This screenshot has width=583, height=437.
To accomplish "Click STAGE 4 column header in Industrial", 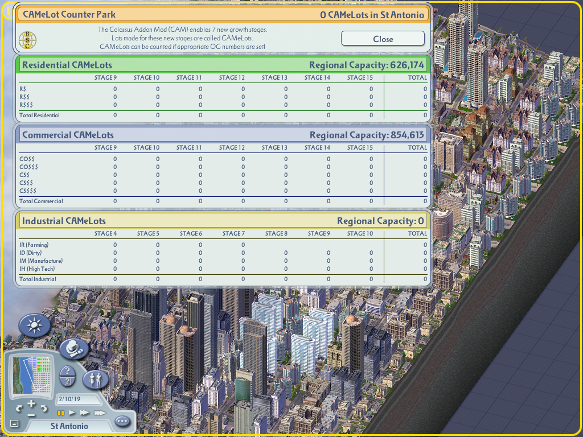I will pyautogui.click(x=105, y=234).
